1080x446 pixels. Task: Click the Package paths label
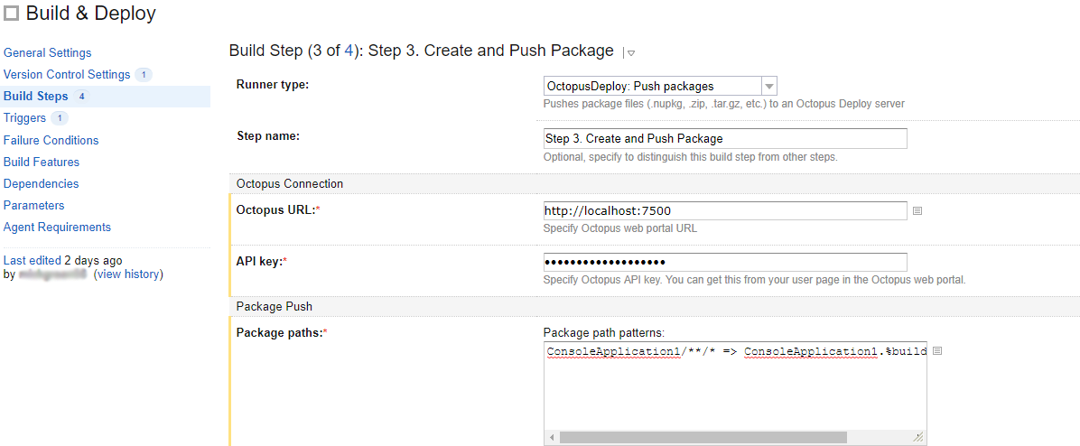coord(282,333)
